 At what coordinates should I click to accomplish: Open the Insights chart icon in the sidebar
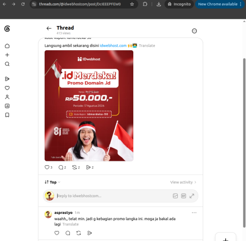[7, 106]
